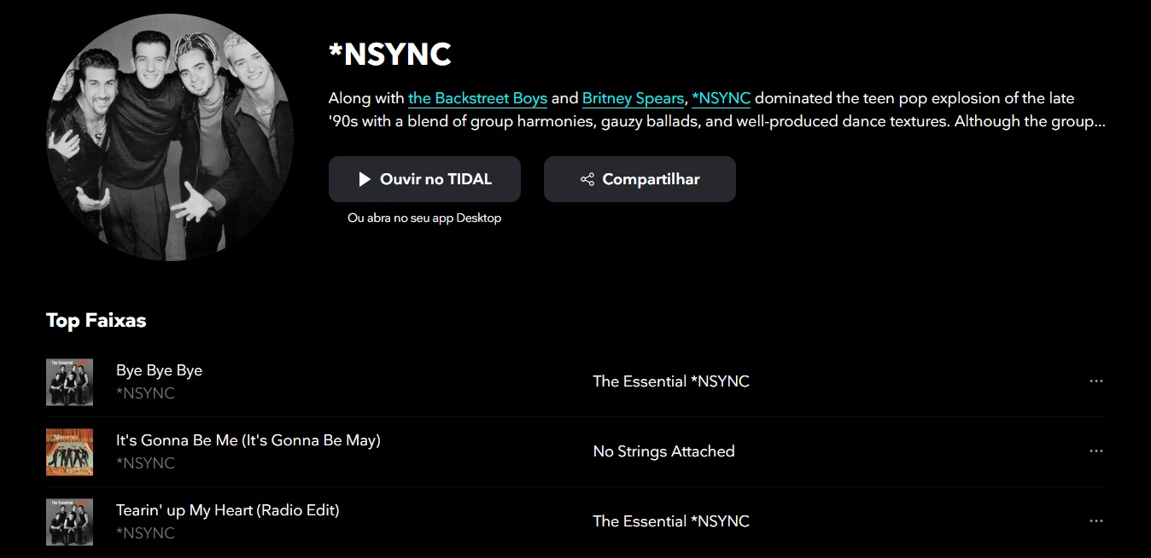Image resolution: width=1151 pixels, height=558 pixels.
Task: Open the No Strings Attached album link
Action: (663, 451)
